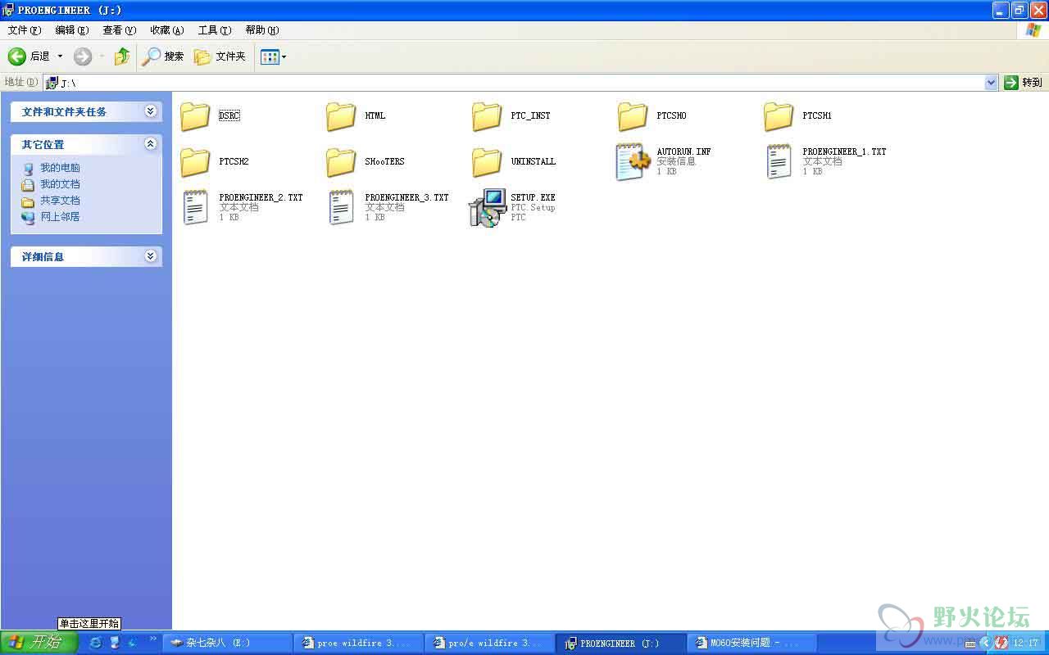Select the HTML folder icon
1049x655 pixels.
tap(341, 116)
